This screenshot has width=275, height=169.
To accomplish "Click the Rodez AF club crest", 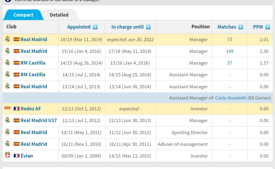I will 7,108.
